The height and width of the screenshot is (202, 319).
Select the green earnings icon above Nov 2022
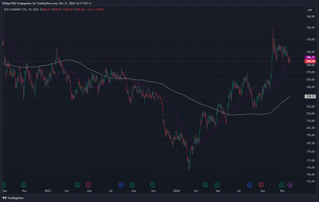point(24,184)
